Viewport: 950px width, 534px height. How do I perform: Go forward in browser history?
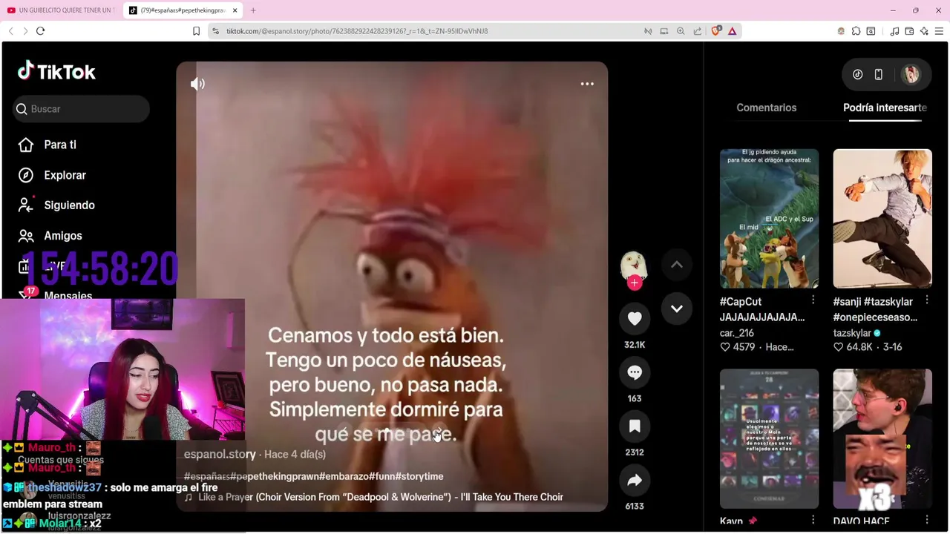[25, 31]
